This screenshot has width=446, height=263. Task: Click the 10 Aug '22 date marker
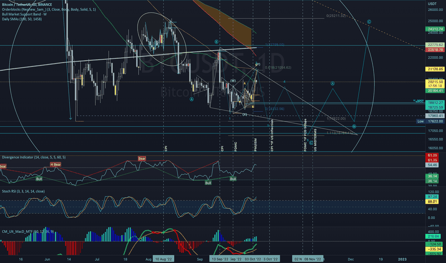pos(163,259)
